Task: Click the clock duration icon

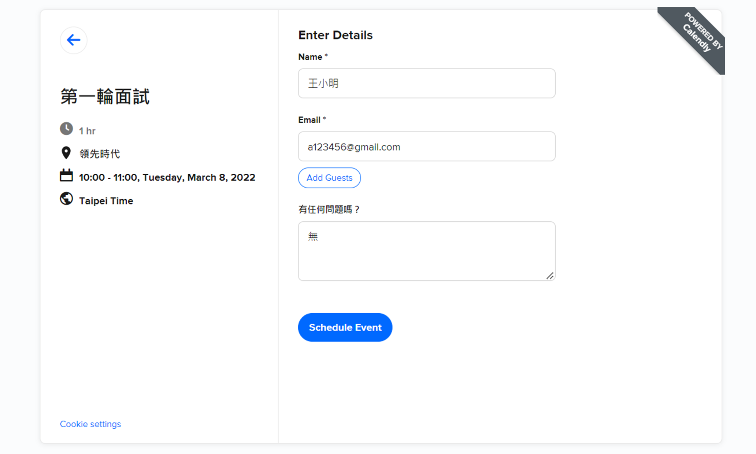Action: coord(66,129)
